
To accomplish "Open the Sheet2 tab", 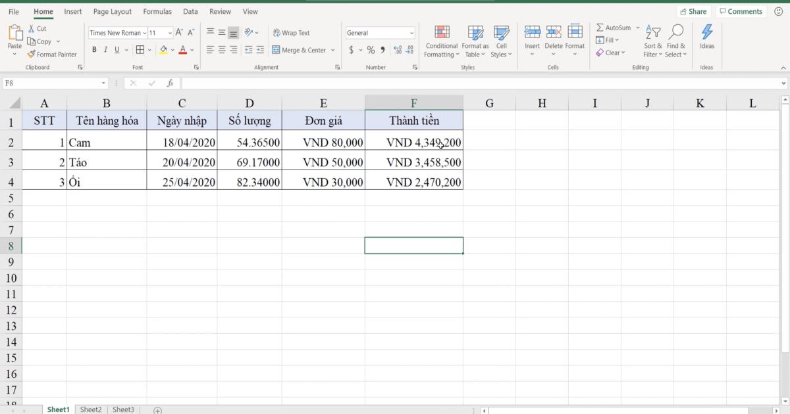I will (91, 409).
